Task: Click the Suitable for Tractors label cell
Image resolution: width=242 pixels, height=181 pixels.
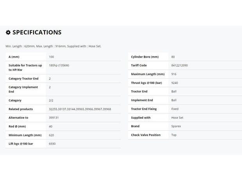Action: coord(26,68)
